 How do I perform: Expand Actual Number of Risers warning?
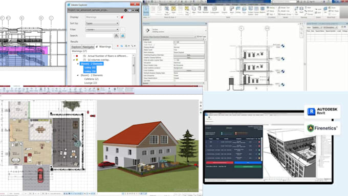[x=74, y=56]
